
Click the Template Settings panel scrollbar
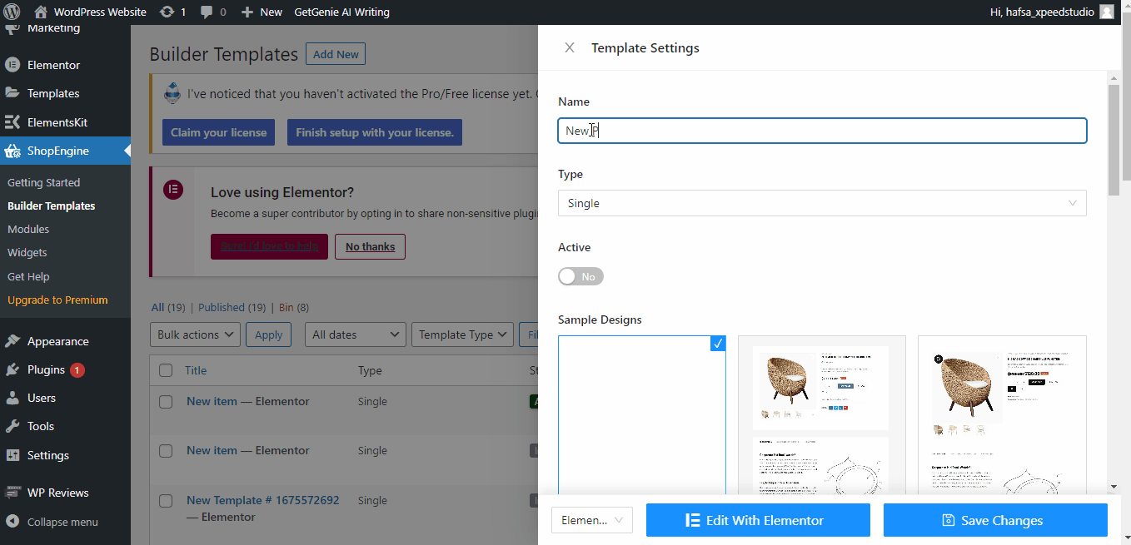pos(1114,140)
